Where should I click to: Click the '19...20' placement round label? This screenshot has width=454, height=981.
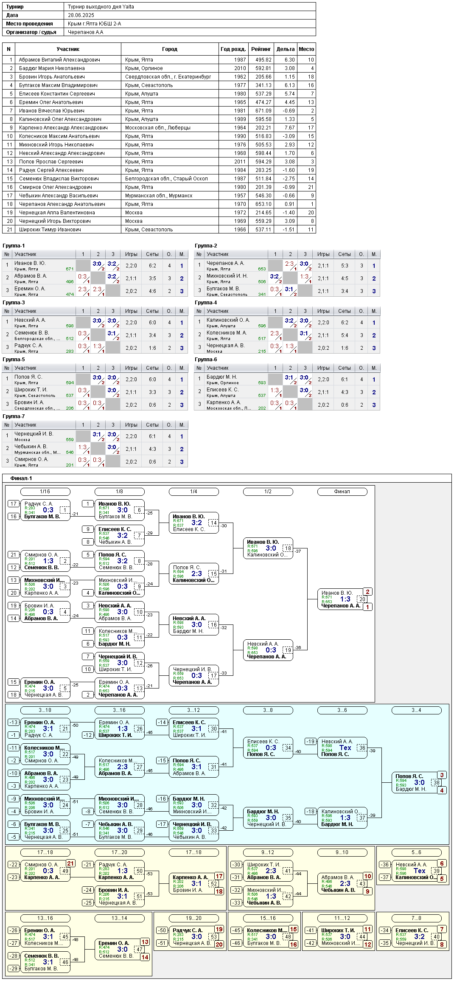tap(193, 918)
